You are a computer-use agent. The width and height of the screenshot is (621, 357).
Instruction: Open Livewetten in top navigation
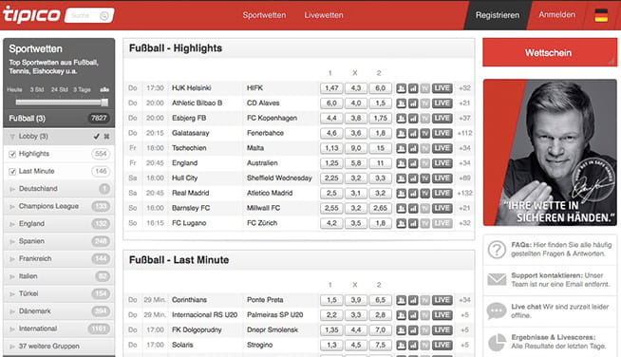click(x=324, y=15)
